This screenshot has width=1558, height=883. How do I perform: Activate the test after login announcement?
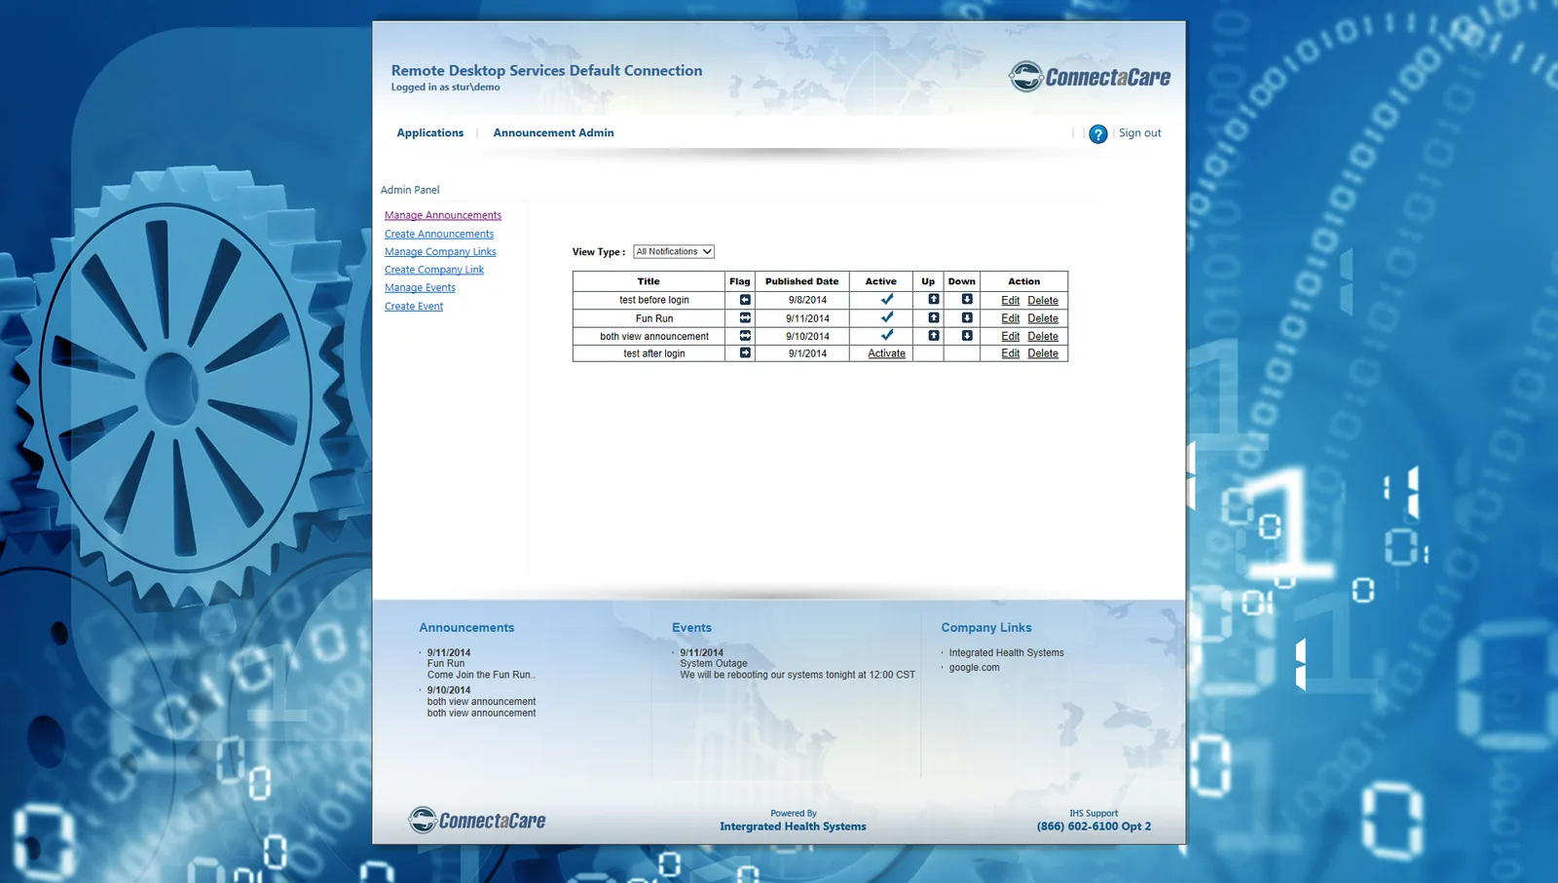(887, 353)
